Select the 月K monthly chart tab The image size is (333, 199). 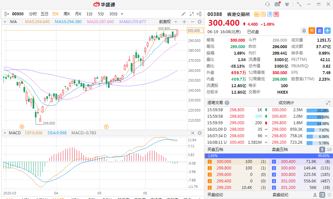[78, 14]
